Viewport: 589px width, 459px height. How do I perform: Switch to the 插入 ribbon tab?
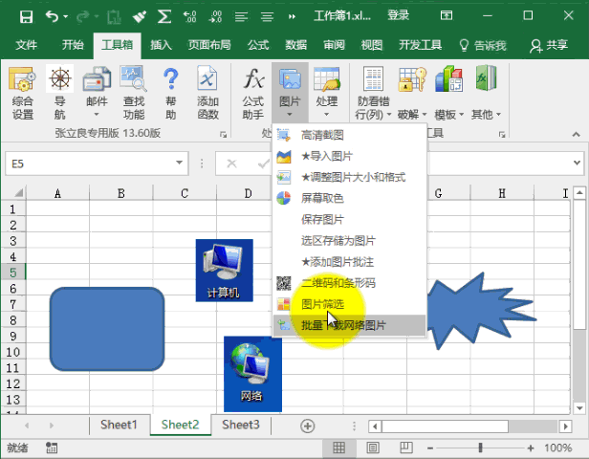pos(161,45)
